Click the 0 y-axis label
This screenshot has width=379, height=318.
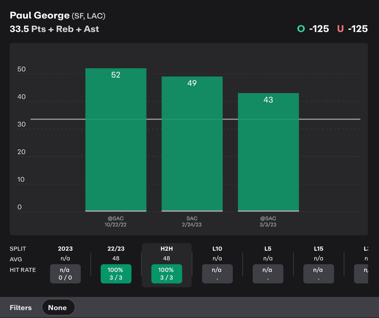pyautogui.click(x=20, y=207)
